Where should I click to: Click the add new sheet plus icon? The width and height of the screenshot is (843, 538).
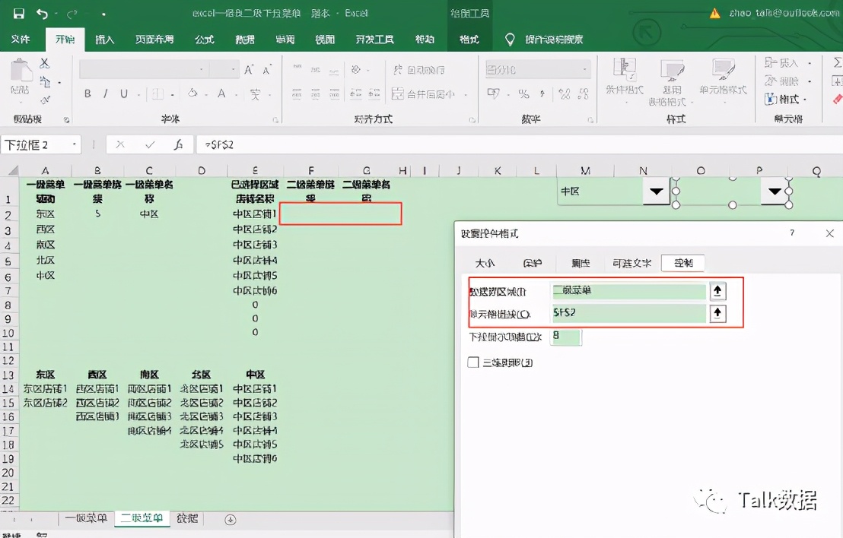[230, 520]
